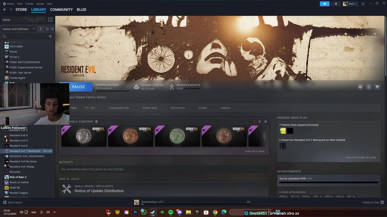Select PUBG: BATTLEGROUNDS in library
Image resolution: width=387 pixels, height=217 pixels.
tap(25, 62)
